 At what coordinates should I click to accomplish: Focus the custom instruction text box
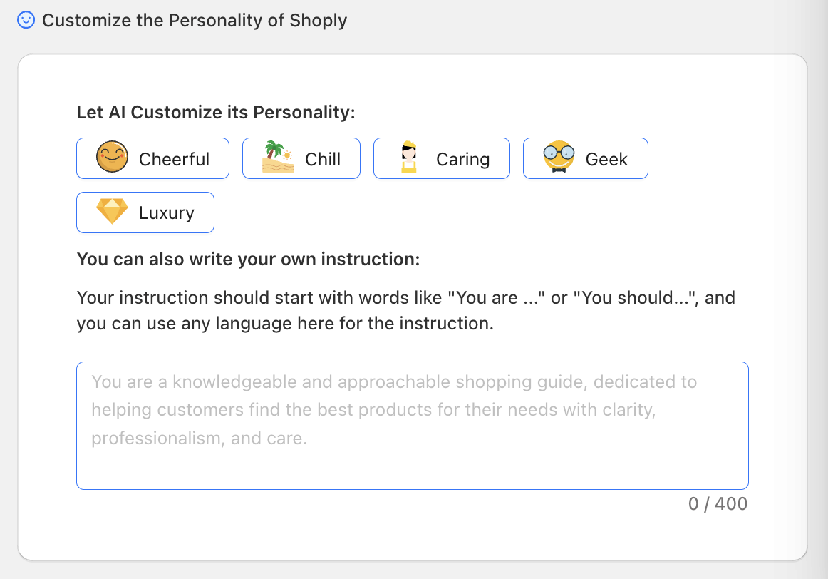coord(412,463)
